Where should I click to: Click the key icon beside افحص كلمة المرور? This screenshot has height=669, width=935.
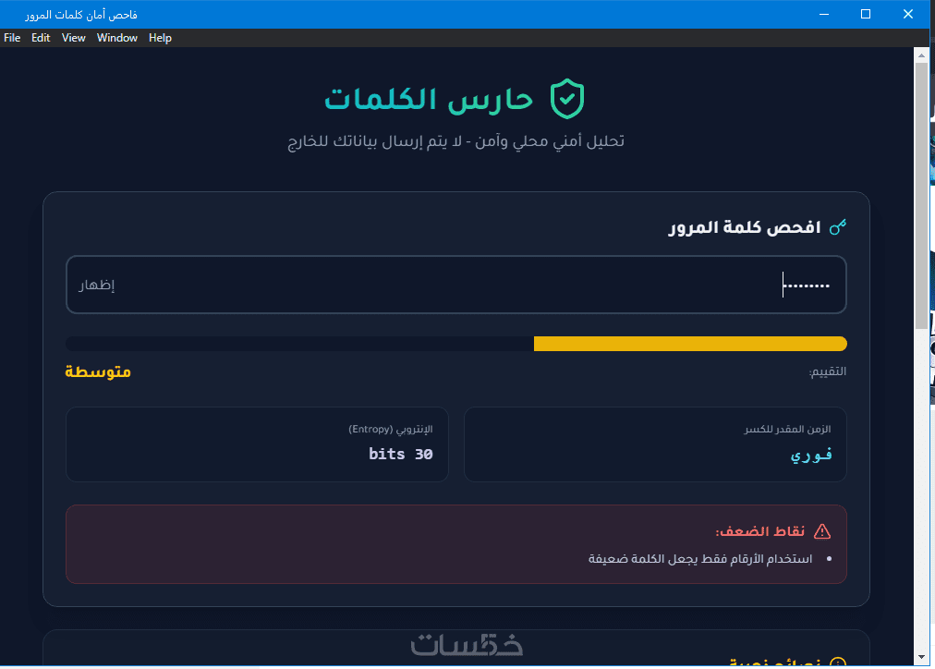pos(838,227)
